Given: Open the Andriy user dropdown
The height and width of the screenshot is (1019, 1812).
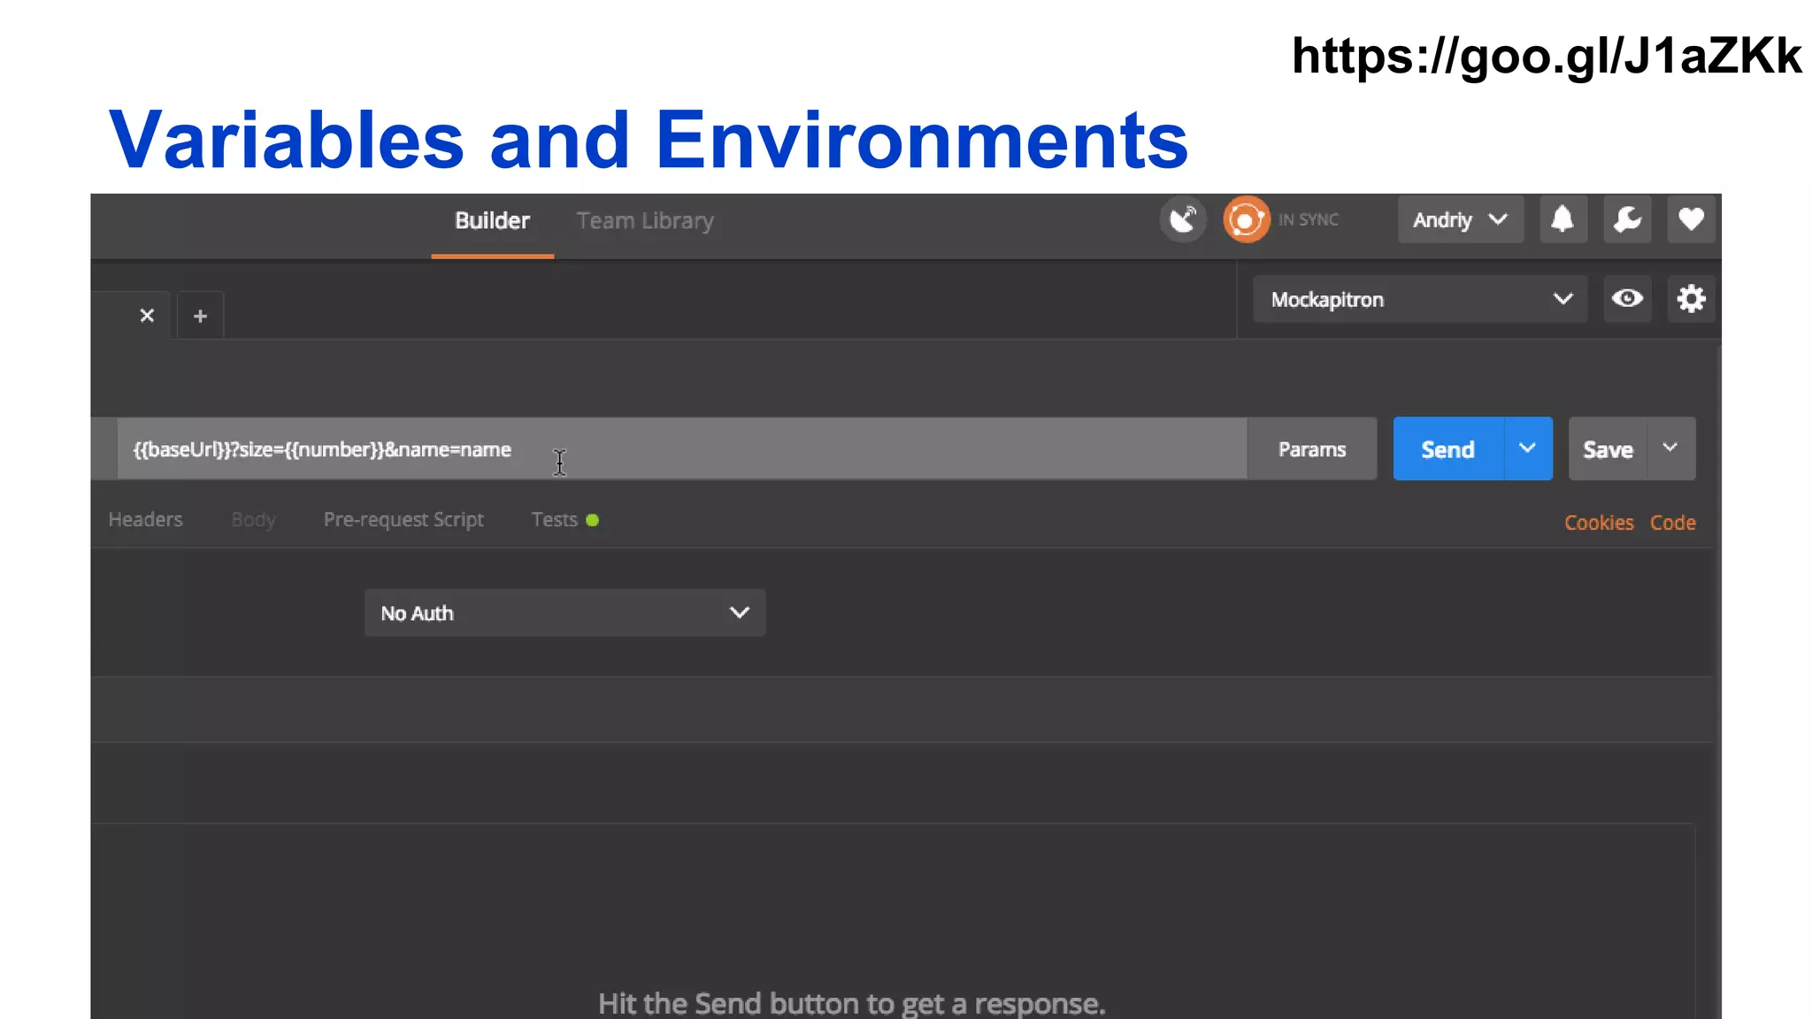Looking at the screenshot, I should [x=1460, y=219].
